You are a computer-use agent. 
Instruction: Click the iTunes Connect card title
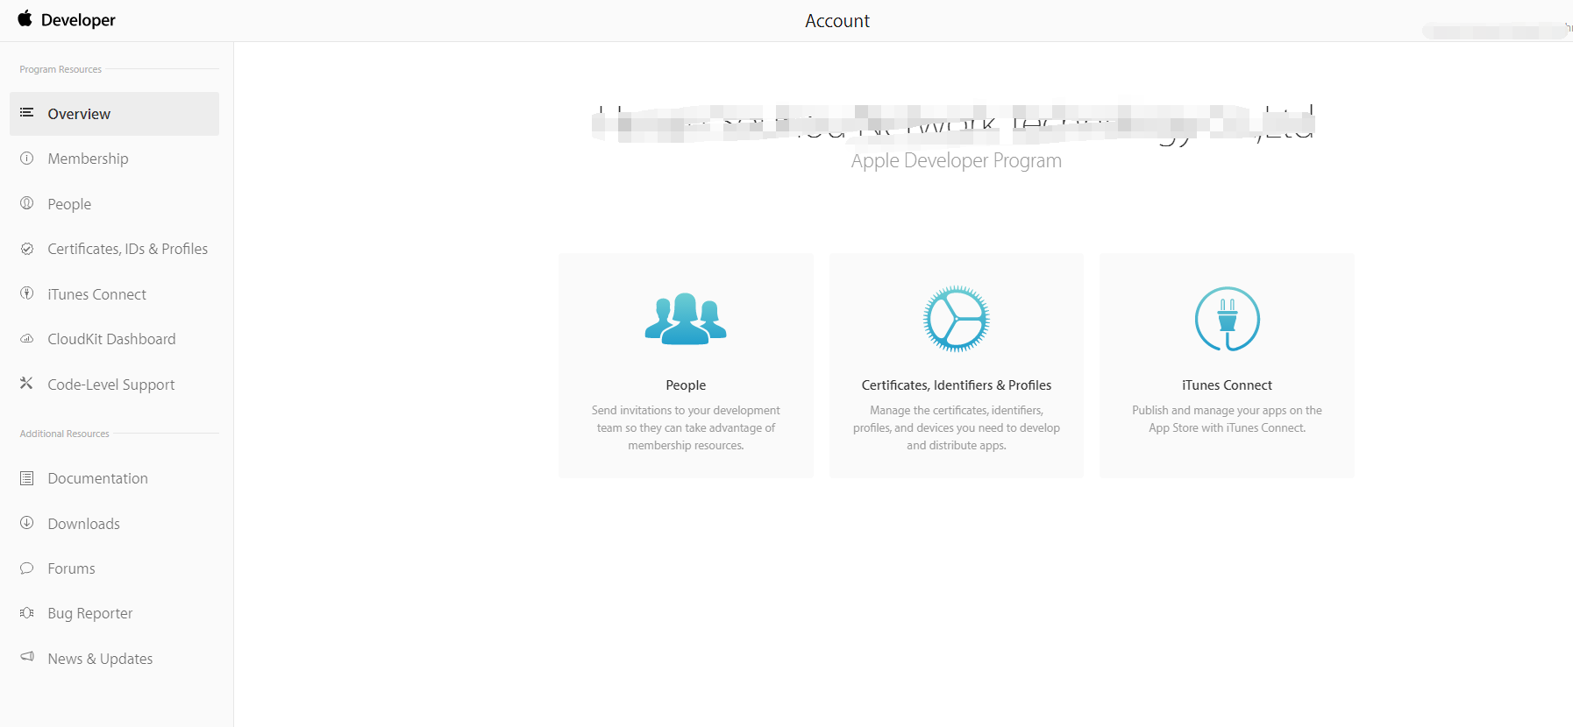[1227, 385]
